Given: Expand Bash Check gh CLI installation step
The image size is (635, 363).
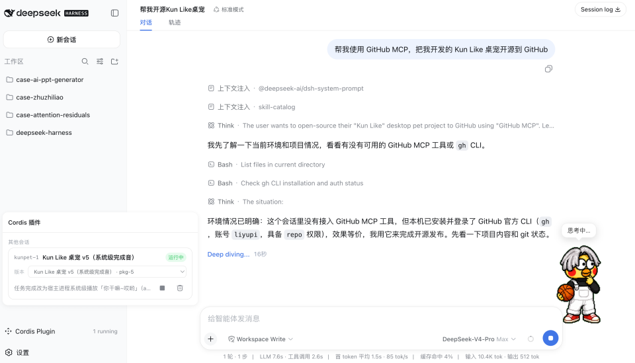Looking at the screenshot, I should point(286,183).
